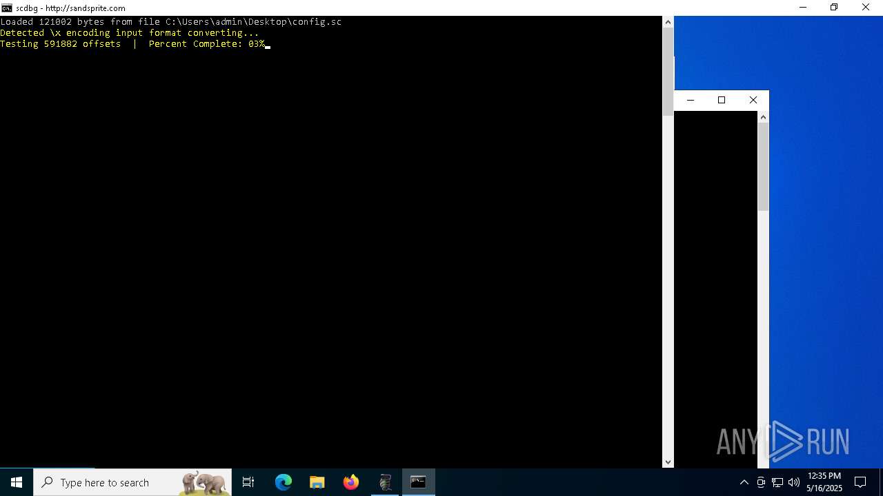883x496 pixels.
Task: Click the Show desktop sliver at taskbar end
Action: pyautogui.click(x=881, y=482)
